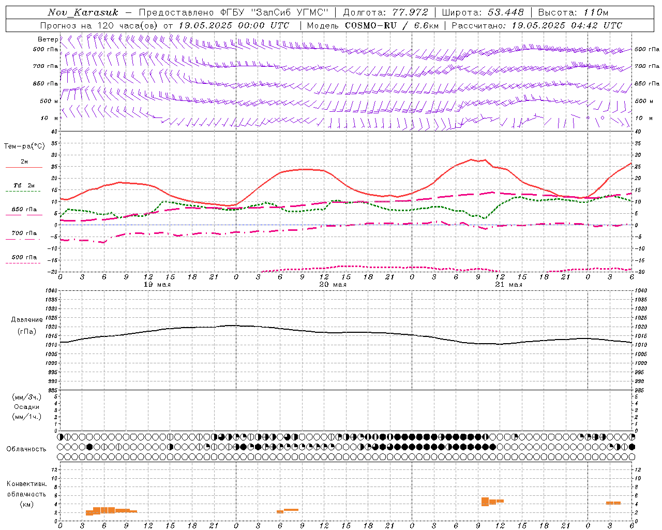This screenshot has width=662, height=530.
Task: Click the orange convective bars on 19 May morning
Action: [111, 511]
